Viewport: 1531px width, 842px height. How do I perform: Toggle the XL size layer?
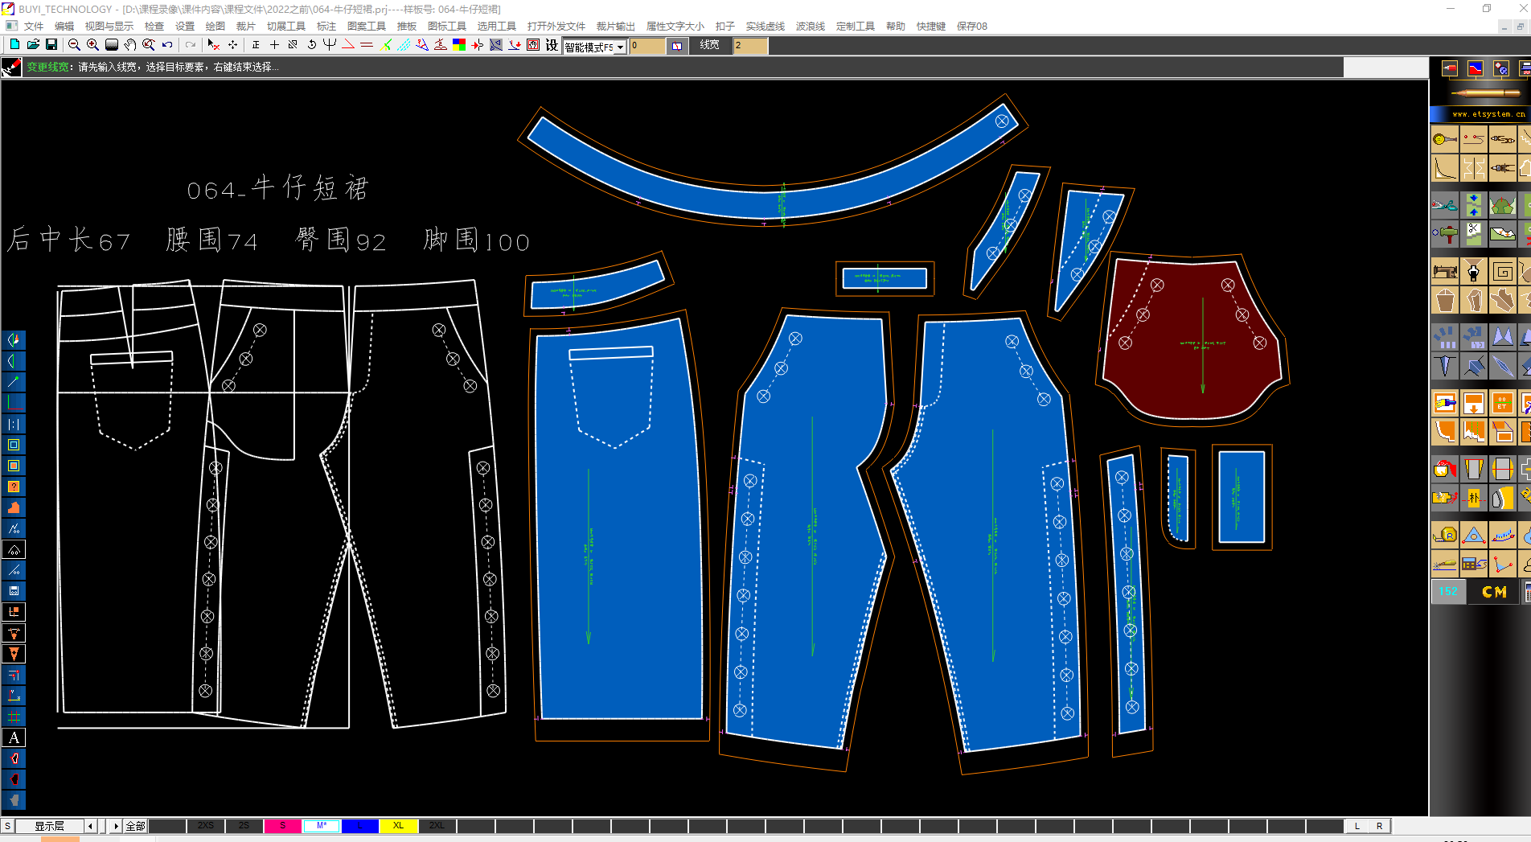(x=398, y=826)
